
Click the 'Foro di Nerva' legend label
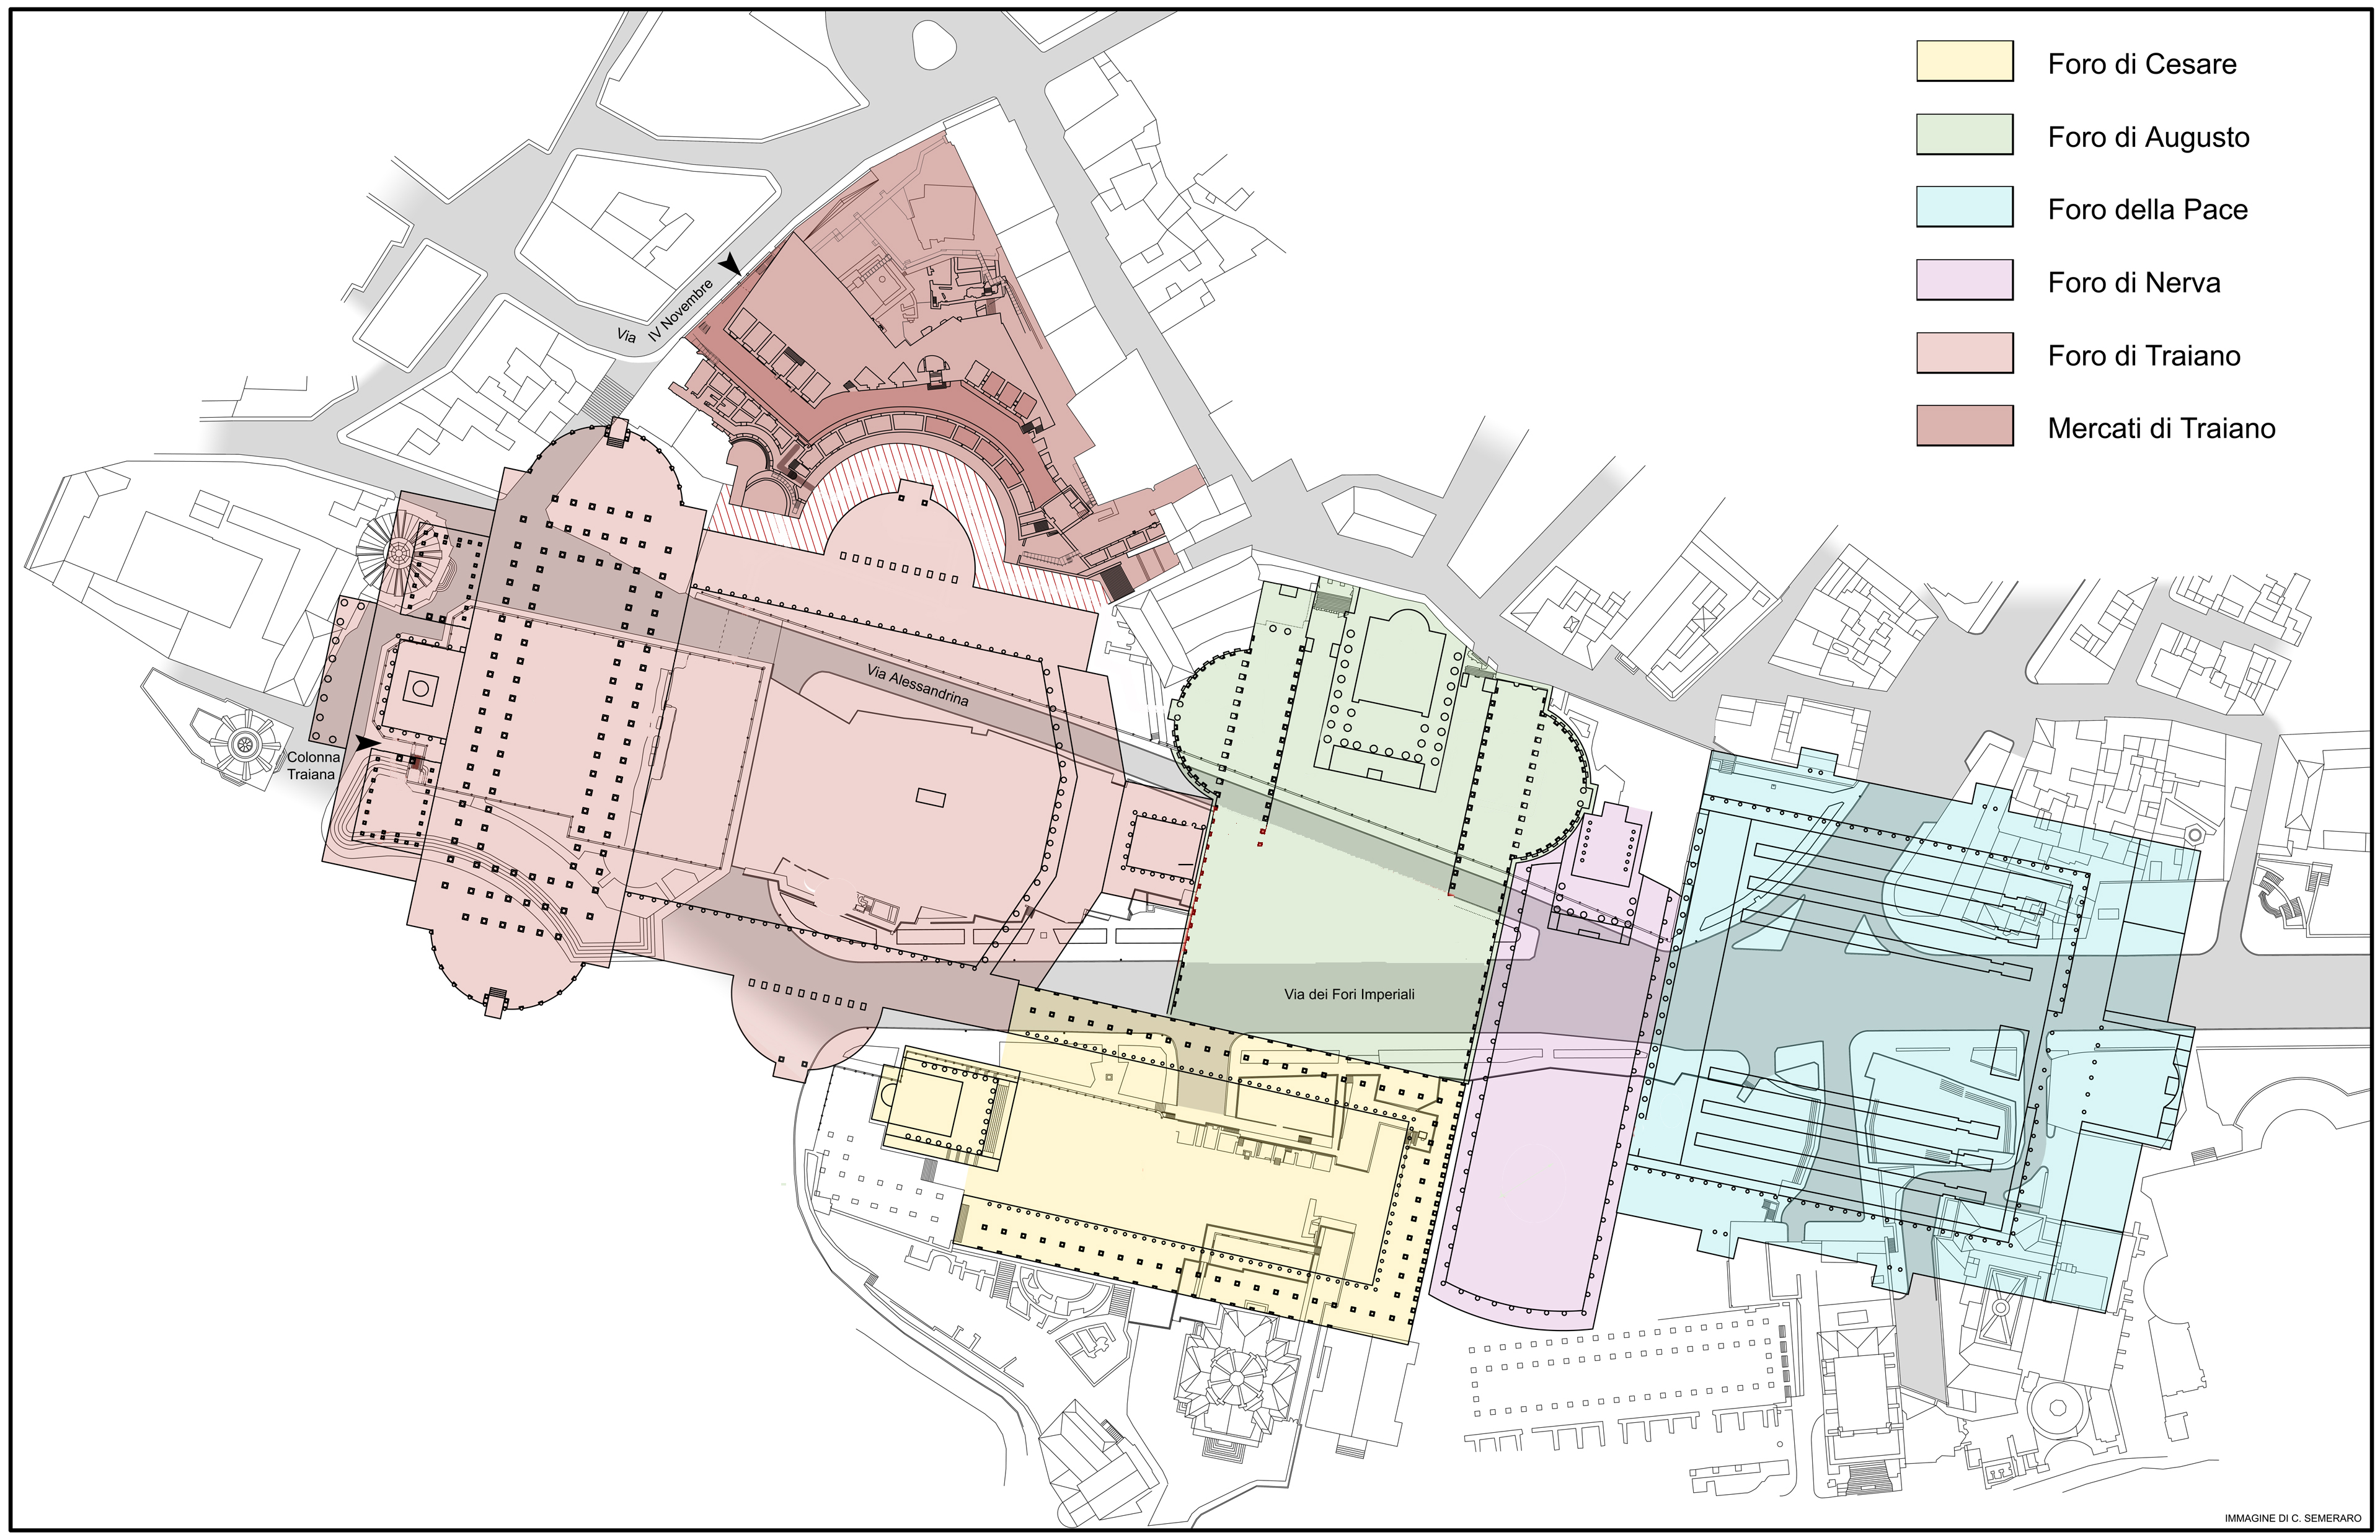[2133, 283]
